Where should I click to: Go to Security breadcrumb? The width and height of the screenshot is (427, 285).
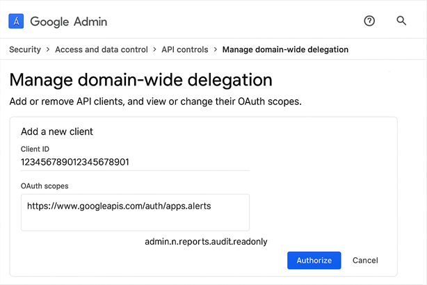tap(25, 49)
